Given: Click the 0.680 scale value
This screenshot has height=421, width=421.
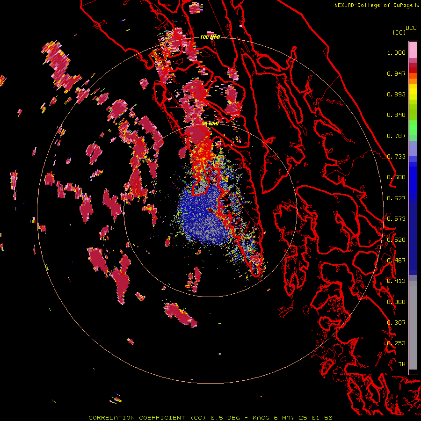Looking at the screenshot, I should click(396, 177).
